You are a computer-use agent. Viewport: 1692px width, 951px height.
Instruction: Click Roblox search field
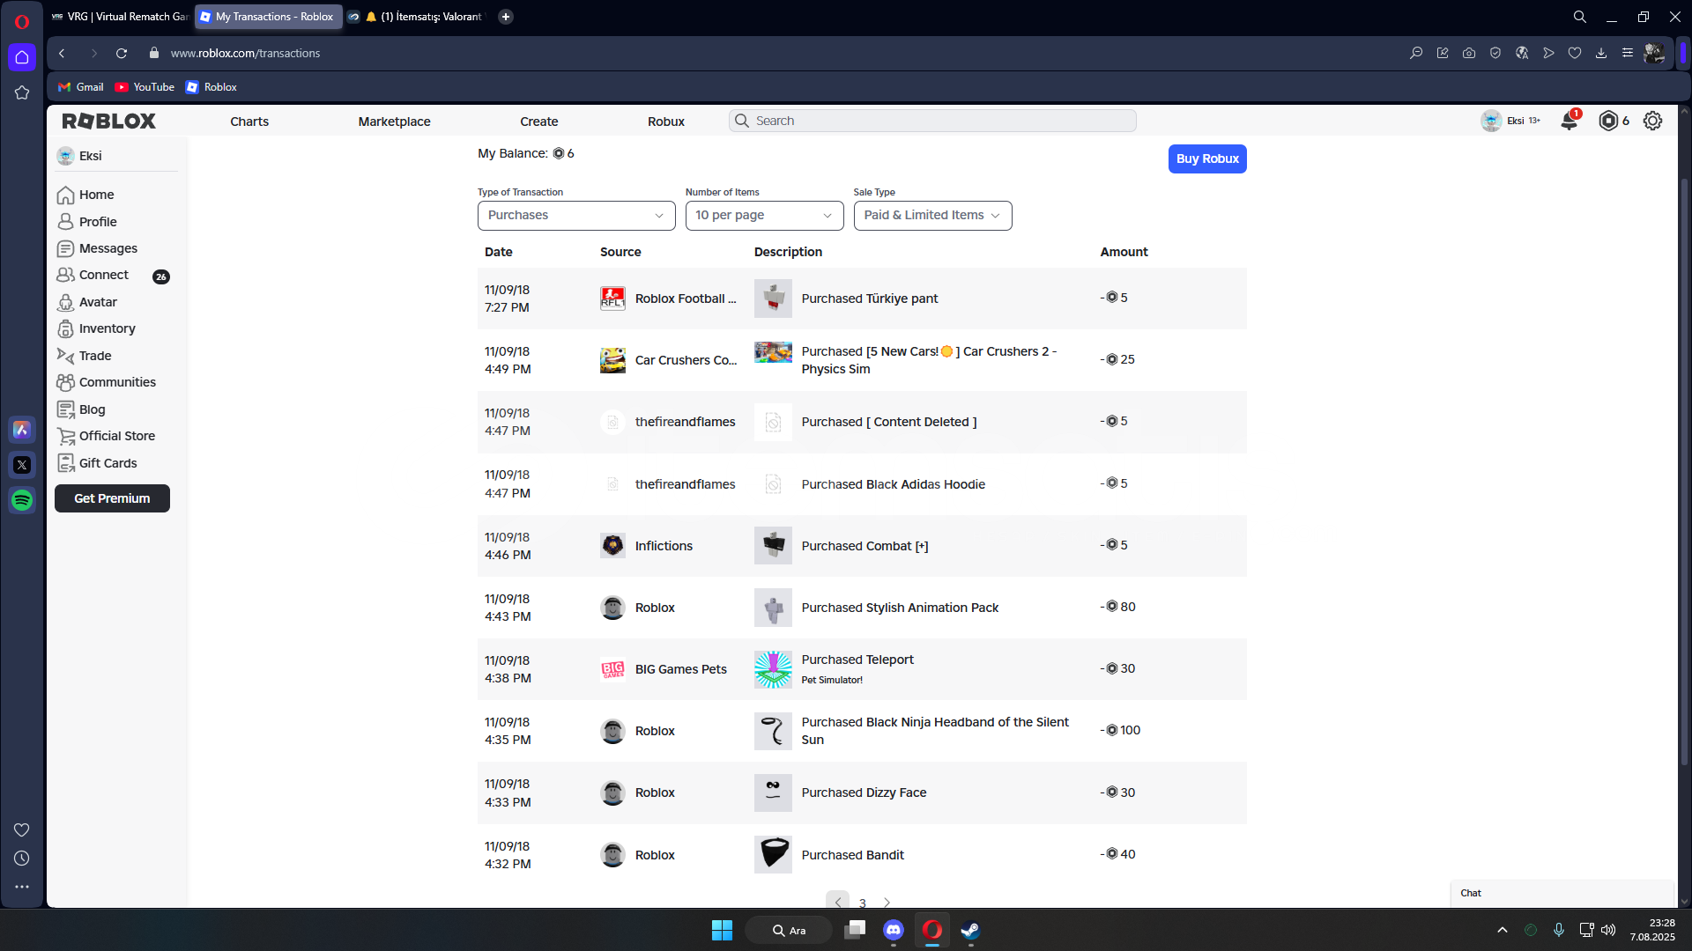932,121
